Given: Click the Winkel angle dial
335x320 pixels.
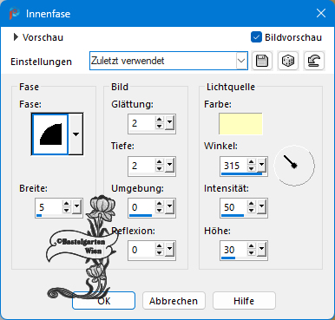Looking at the screenshot, I should click(x=294, y=166).
